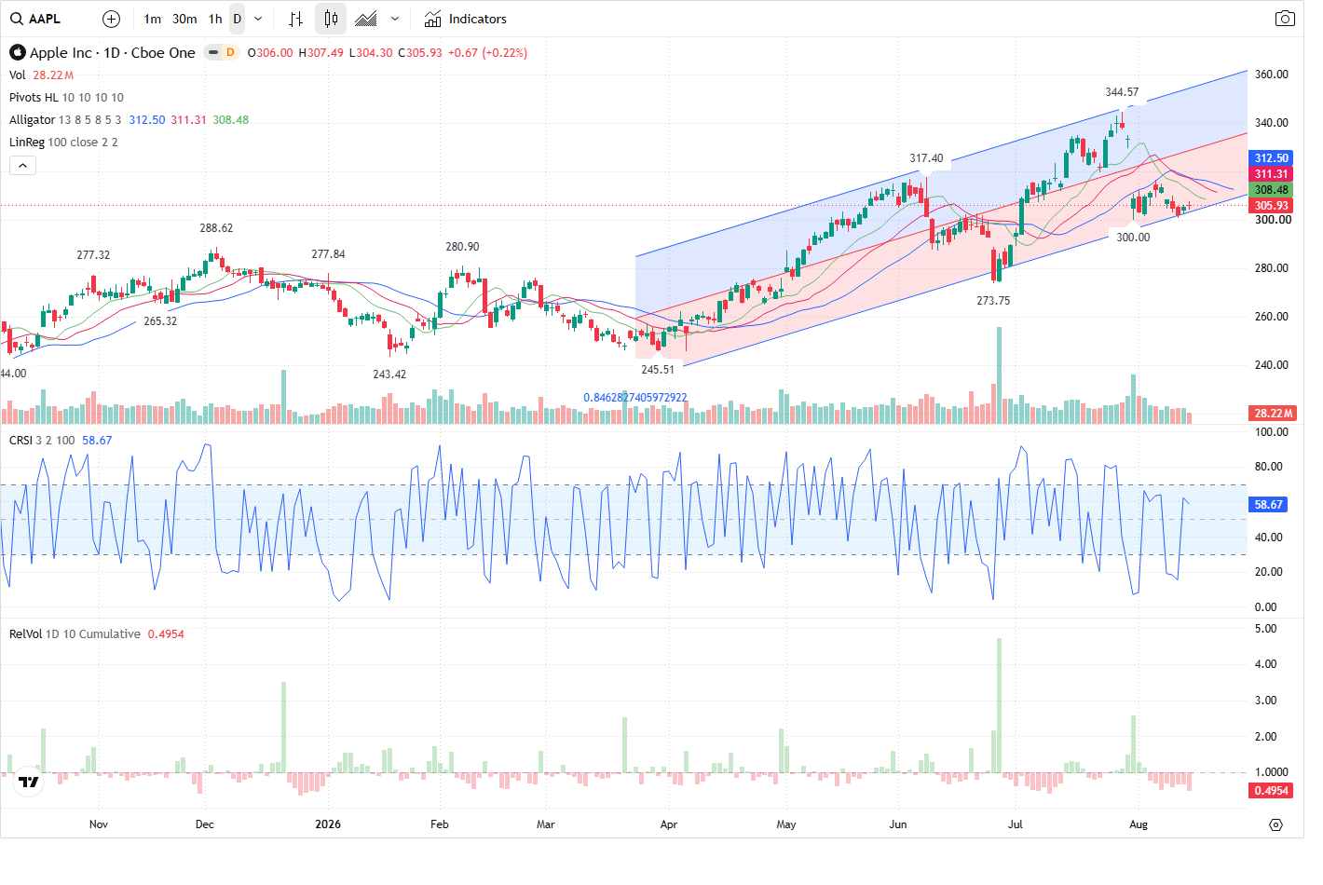Screen dimensions: 1323x885
Task: Click the 0.4954 RelVol axis label
Action: coord(1271,791)
